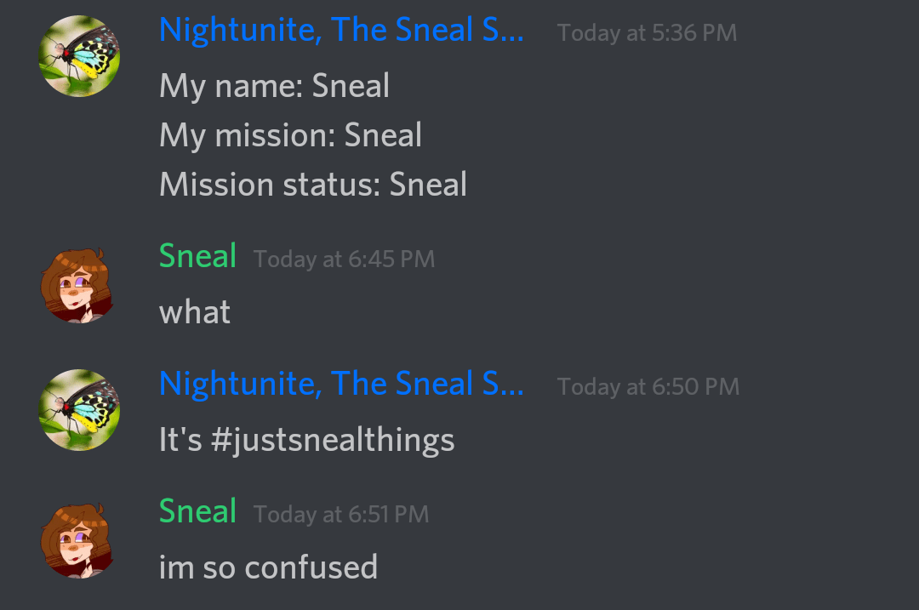Click the #justsnealthings hashtag

(332, 440)
